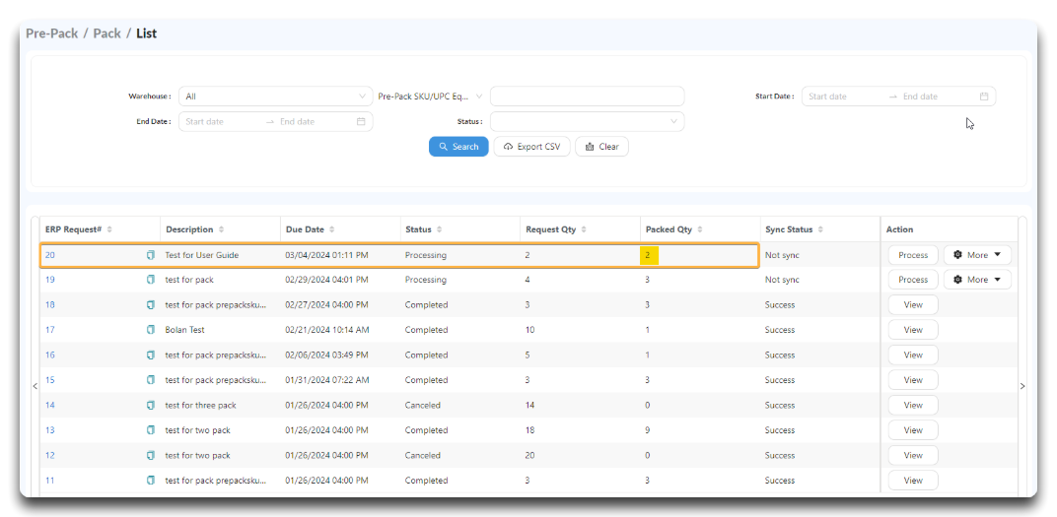The height and width of the screenshot is (517, 1057).
Task: Copy ERP request number 13
Action: [x=150, y=430]
